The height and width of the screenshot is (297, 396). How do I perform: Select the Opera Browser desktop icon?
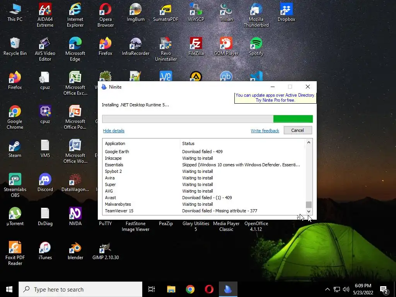point(105,15)
